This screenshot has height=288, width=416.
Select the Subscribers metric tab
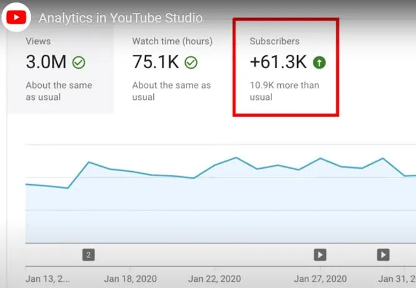pos(286,67)
